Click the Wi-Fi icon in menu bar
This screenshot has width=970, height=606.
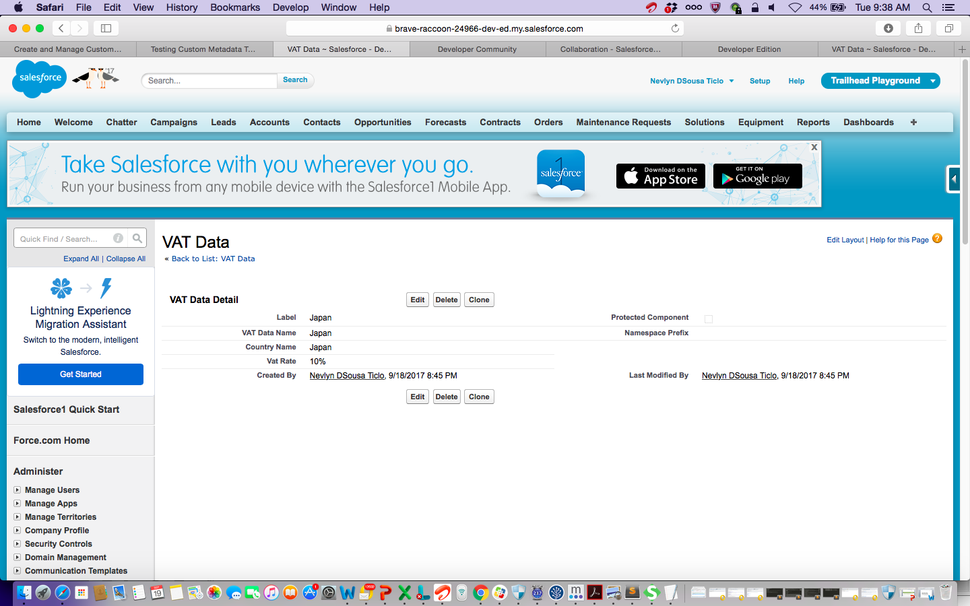(x=796, y=7)
